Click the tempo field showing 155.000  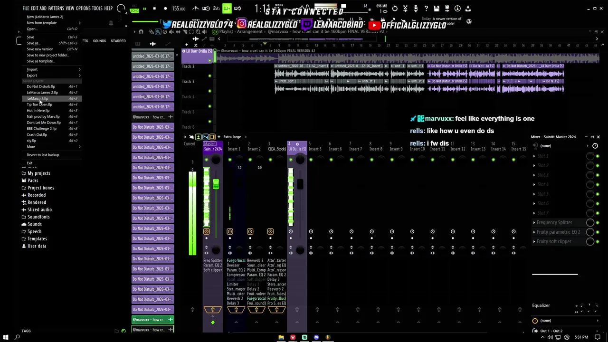[179, 9]
